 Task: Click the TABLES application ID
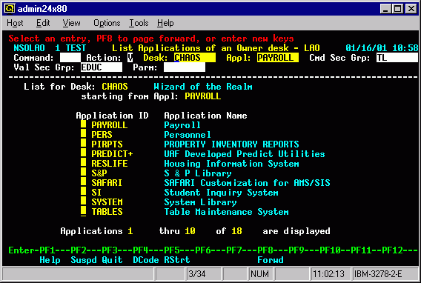click(x=107, y=212)
